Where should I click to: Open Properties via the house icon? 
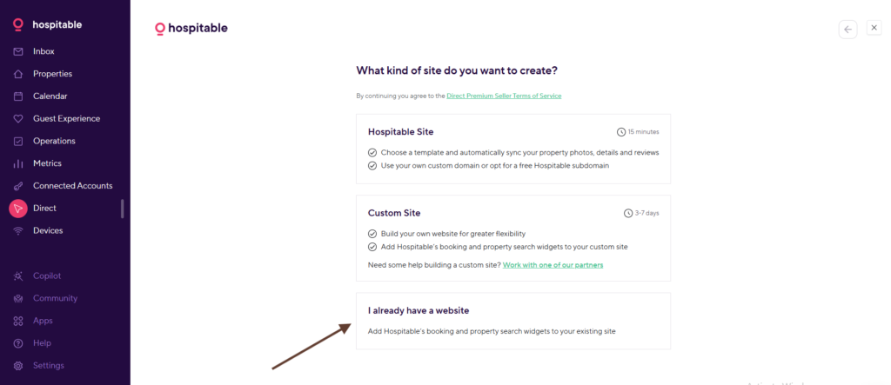tap(18, 74)
